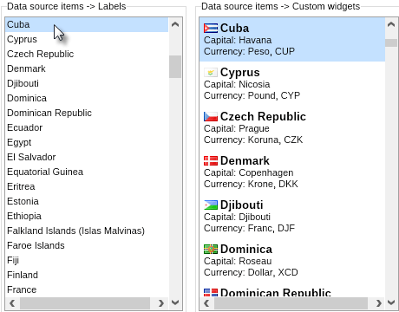Select Falkland Islands (Islas Malvinas) row

(87, 231)
